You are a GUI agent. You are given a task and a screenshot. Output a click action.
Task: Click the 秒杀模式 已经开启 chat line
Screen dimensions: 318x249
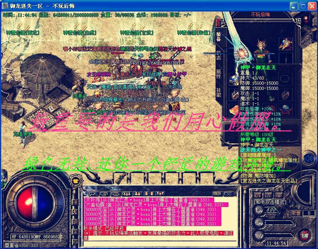click(x=105, y=228)
